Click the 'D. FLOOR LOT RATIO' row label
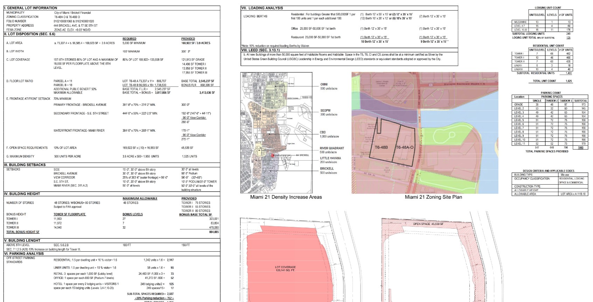Screen dimensions: 593x302 (20, 81)
